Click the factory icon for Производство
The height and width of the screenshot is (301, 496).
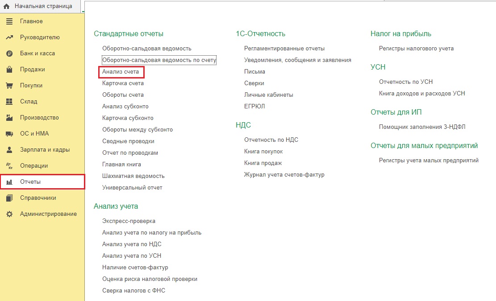point(9,118)
